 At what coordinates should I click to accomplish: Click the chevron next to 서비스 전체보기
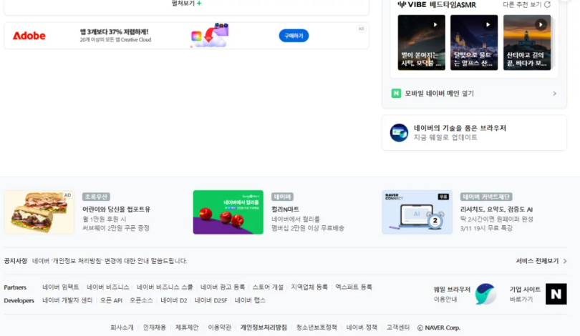point(565,261)
